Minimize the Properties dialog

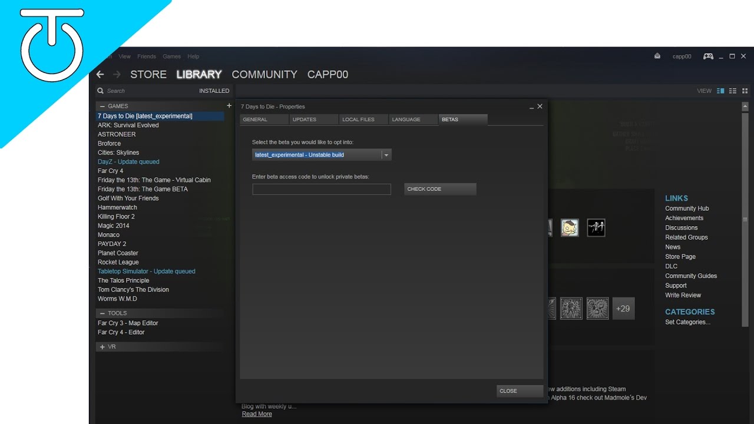tap(531, 107)
